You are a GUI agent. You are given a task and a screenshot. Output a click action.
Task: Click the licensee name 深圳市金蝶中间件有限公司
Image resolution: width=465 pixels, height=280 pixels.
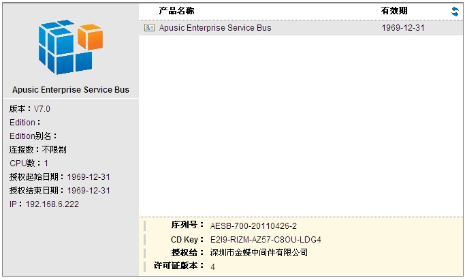click(259, 253)
